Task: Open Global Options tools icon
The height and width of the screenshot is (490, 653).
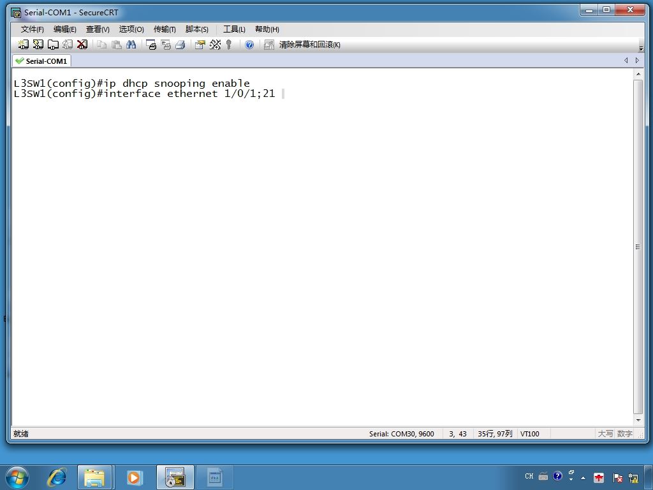Action: click(215, 45)
